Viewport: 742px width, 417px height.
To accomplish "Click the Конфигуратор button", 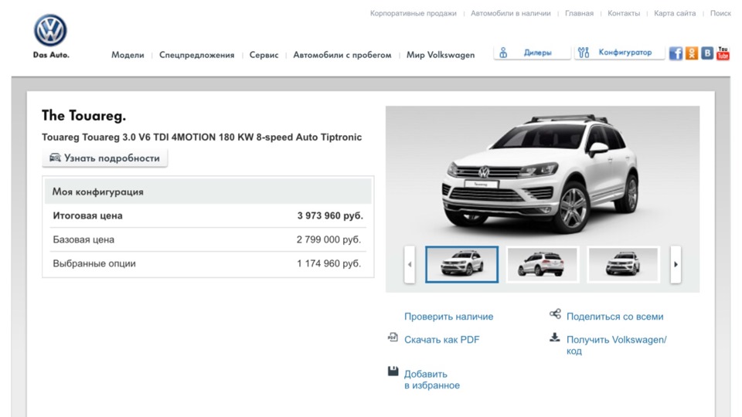I will tap(619, 53).
